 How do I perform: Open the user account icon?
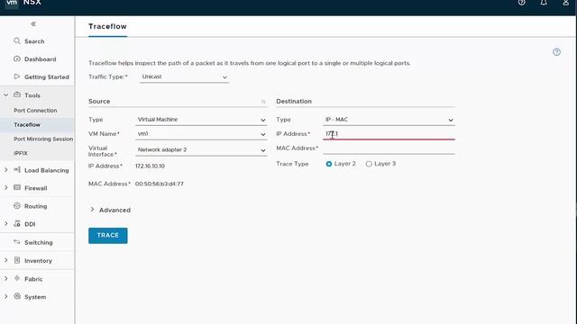tap(565, 3)
